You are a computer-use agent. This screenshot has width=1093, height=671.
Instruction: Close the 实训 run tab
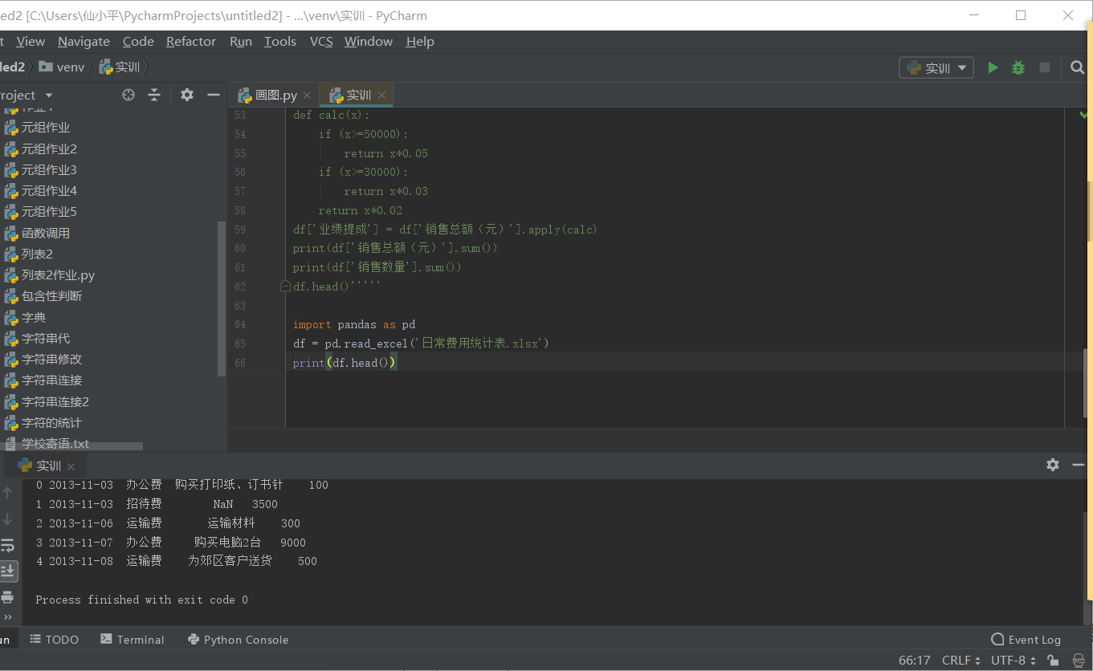pyautogui.click(x=71, y=466)
